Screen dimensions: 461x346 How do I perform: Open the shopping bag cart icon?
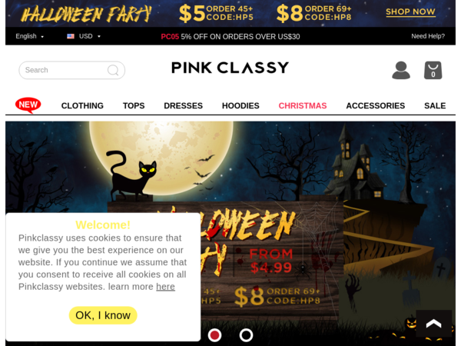433,70
